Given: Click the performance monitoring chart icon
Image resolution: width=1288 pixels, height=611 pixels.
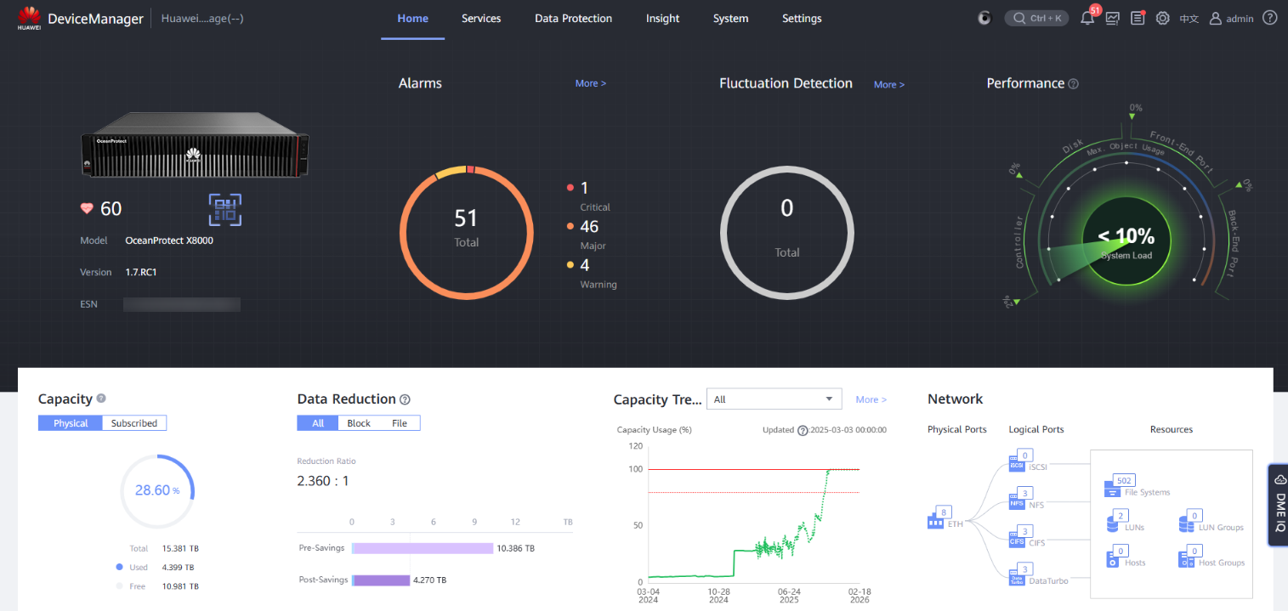Looking at the screenshot, I should click(1112, 18).
